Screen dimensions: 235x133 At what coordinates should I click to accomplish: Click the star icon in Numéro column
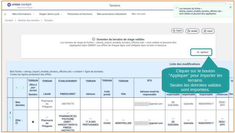(x=33, y=122)
